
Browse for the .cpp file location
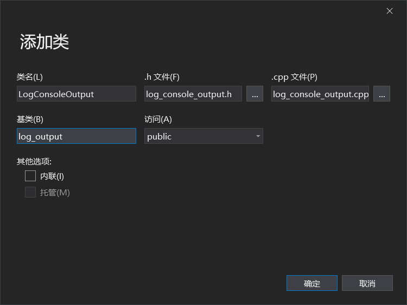(381, 94)
